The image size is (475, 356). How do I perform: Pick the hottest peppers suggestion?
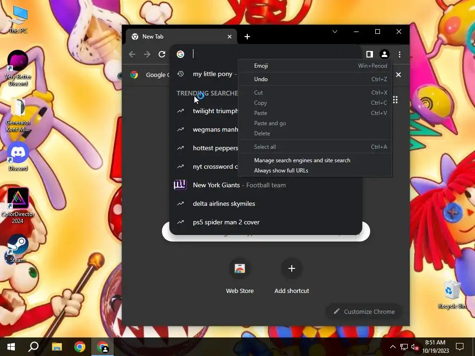(x=204, y=148)
